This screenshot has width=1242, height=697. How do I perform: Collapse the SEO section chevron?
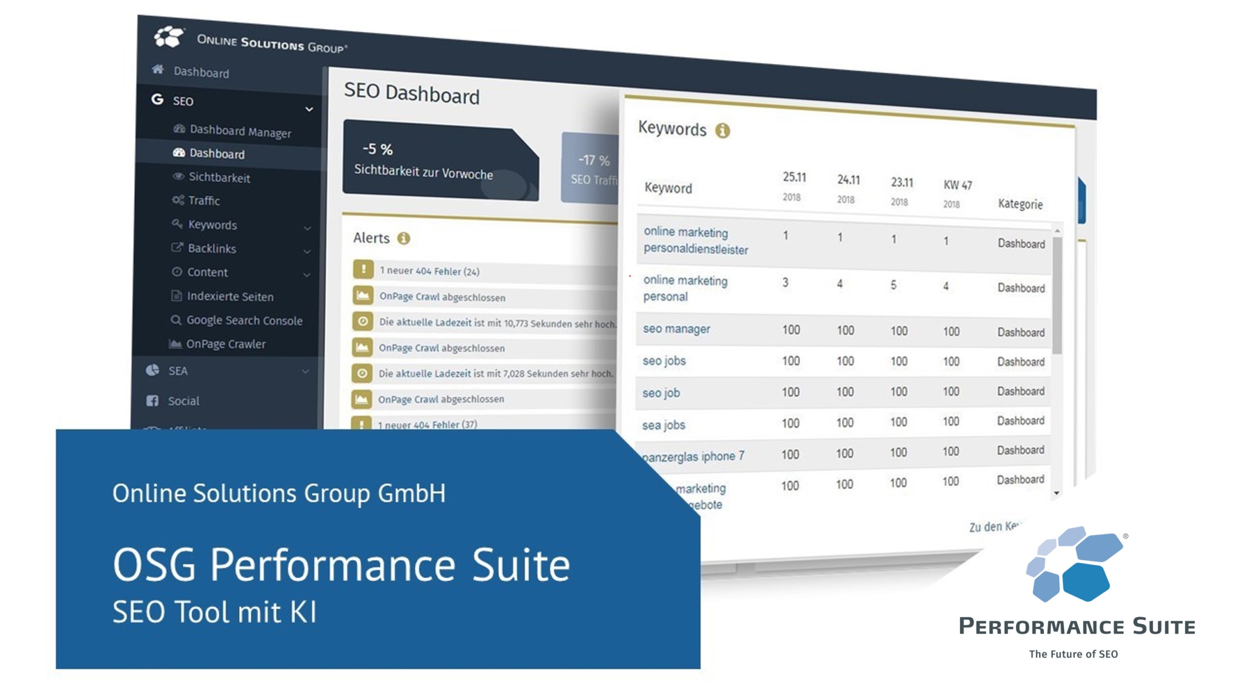[309, 110]
